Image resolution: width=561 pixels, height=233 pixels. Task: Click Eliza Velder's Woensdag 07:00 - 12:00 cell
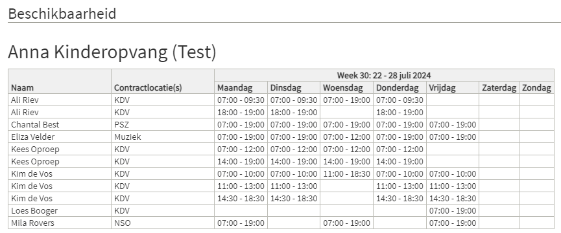click(x=347, y=137)
